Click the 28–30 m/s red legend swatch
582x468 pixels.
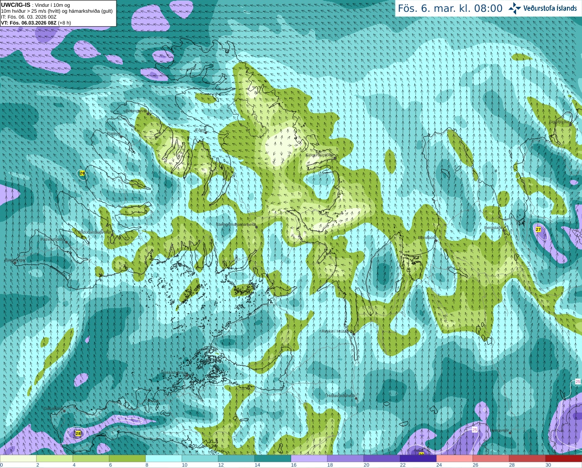pyautogui.click(x=527, y=458)
